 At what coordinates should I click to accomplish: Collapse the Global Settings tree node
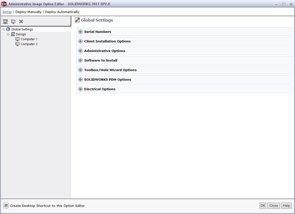[x=3, y=29]
